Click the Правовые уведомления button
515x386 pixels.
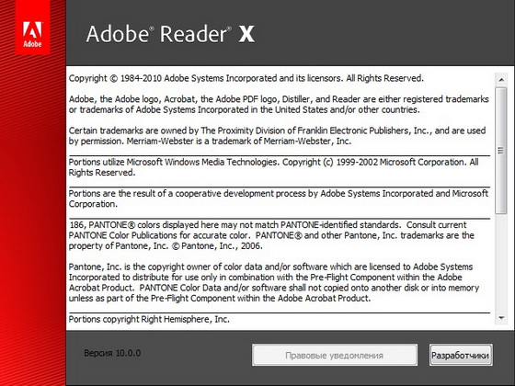[x=335, y=355]
